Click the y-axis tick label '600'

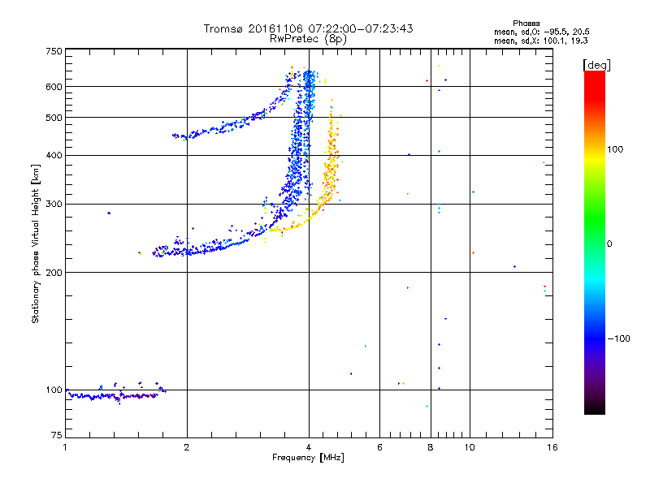pos(54,87)
